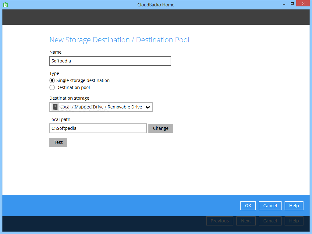The image size is (312, 234).
Task: Click the dimmed Cancel button in dark bar
Action: (x=270, y=221)
